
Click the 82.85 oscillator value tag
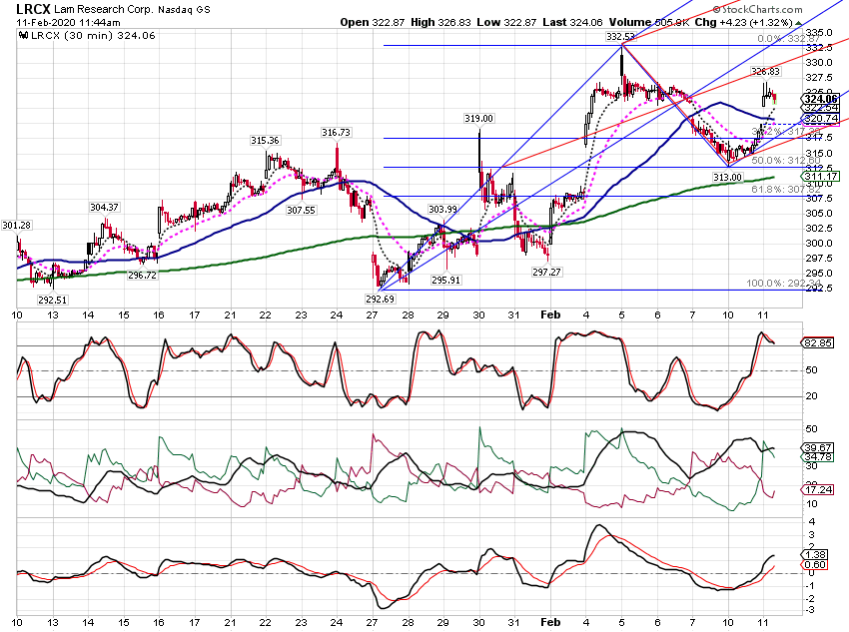point(818,343)
